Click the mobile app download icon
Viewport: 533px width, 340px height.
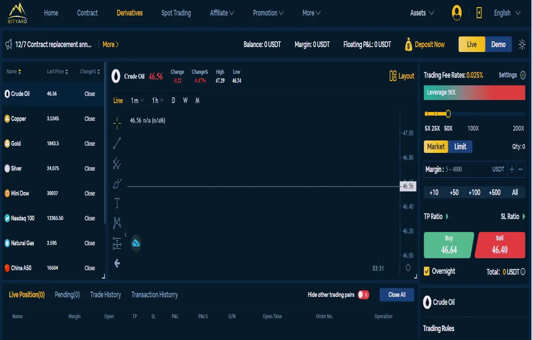(x=479, y=13)
